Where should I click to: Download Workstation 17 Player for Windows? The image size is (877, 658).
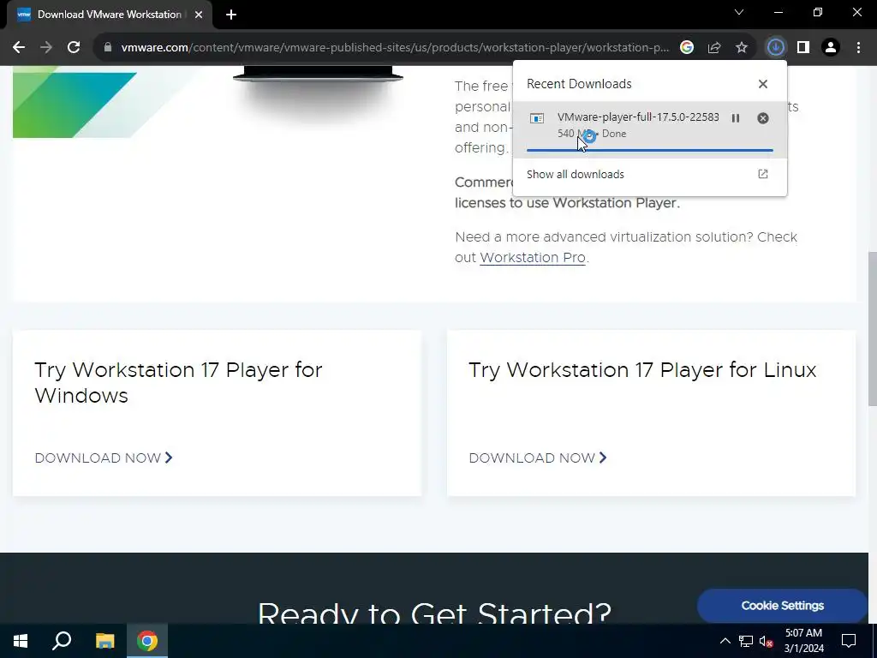click(x=104, y=458)
